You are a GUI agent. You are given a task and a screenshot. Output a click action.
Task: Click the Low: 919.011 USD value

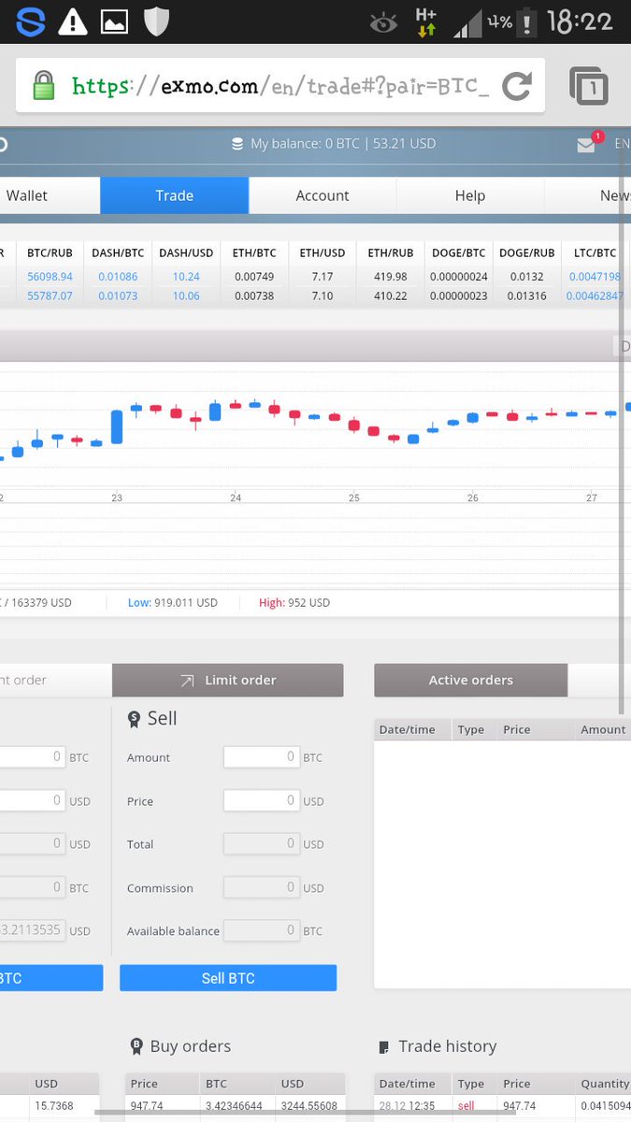point(173,603)
